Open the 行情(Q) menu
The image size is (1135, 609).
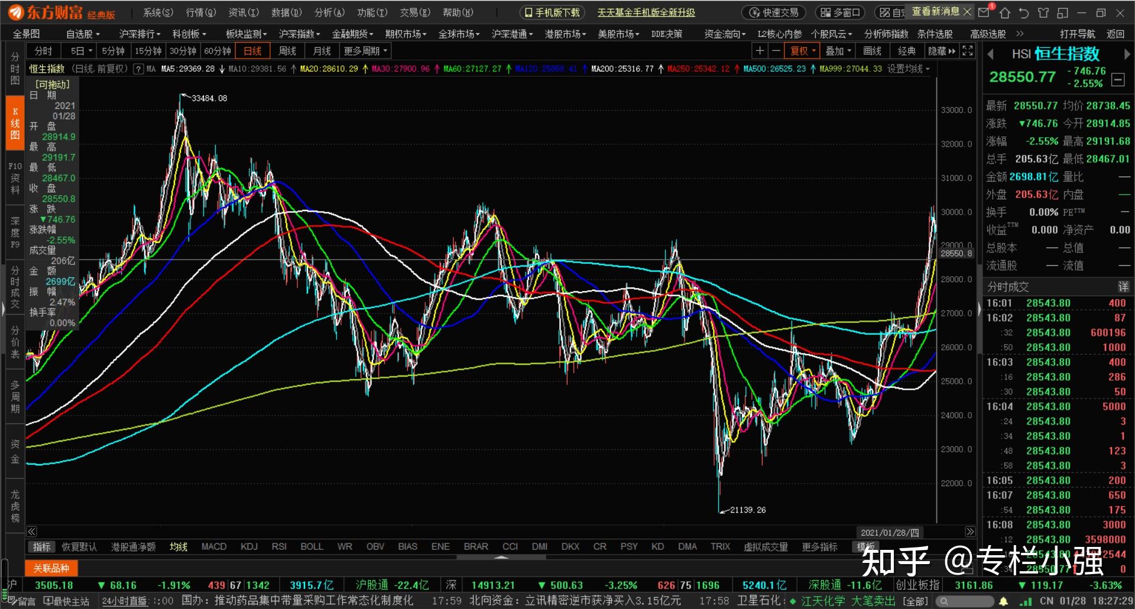(x=201, y=12)
